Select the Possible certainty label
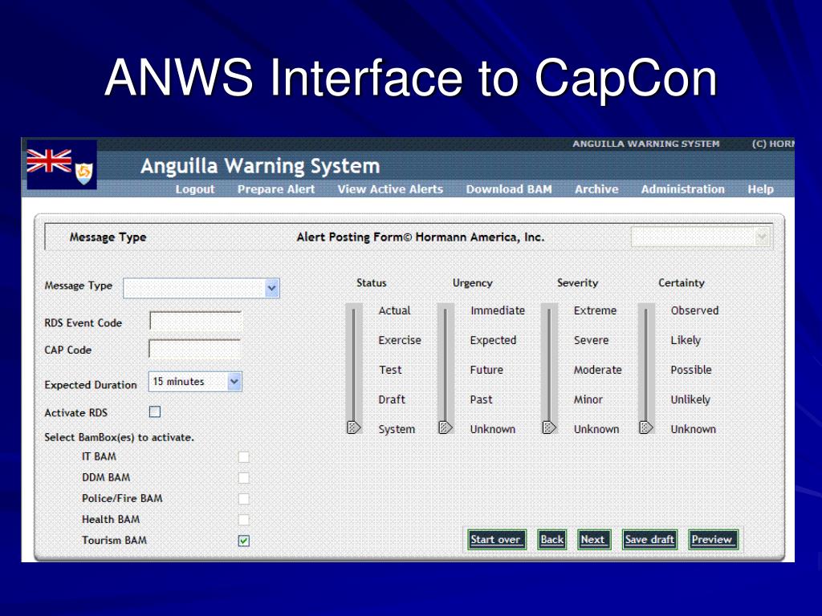This screenshot has width=822, height=616. click(x=691, y=370)
